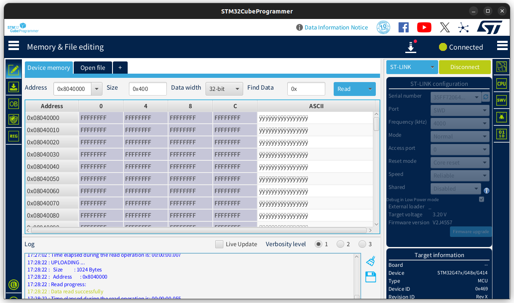The height and width of the screenshot is (303, 514).
Task: Select verbosity level 3
Action: tap(362, 244)
